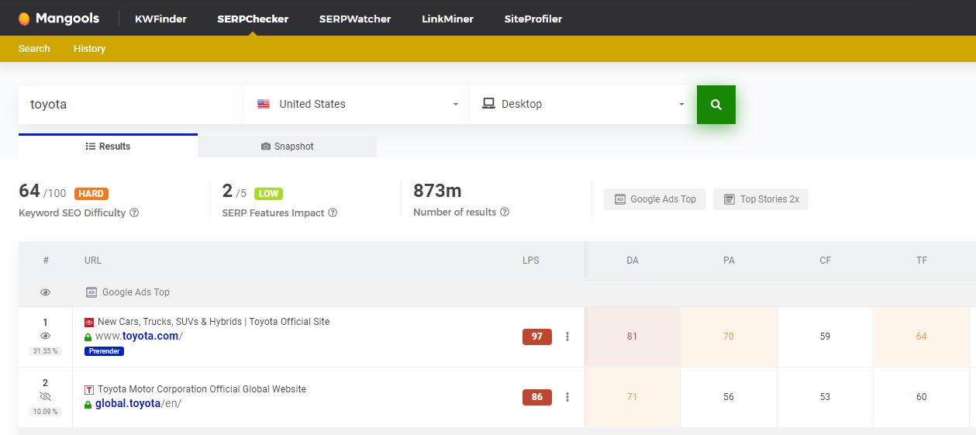976x435 pixels.
Task: Open the three-dot menu for toyota.com row
Action: 567,337
